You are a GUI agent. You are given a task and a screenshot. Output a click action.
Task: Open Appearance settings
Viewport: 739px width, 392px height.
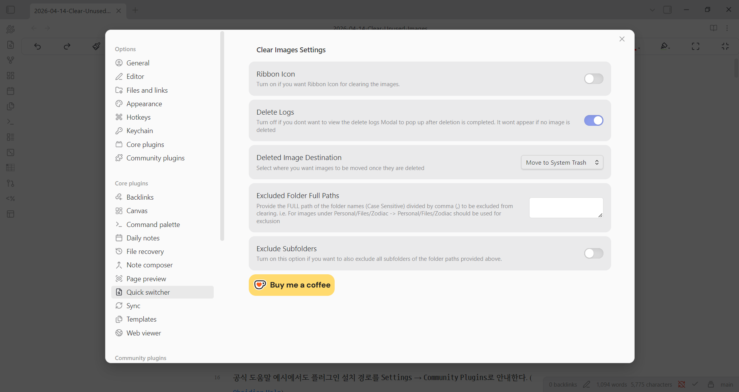163,104
